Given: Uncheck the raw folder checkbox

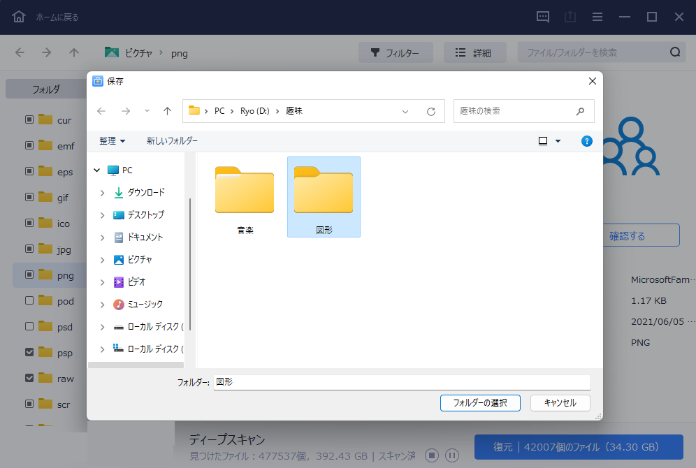Looking at the screenshot, I should 29,379.
